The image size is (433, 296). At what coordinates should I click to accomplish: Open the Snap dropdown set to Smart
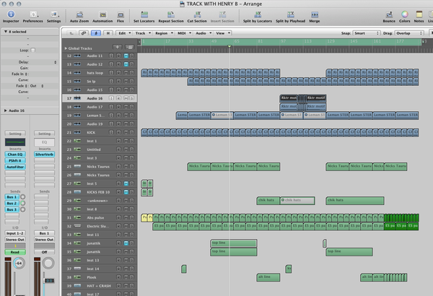click(367, 33)
